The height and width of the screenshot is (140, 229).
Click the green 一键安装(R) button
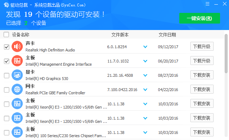200,18
